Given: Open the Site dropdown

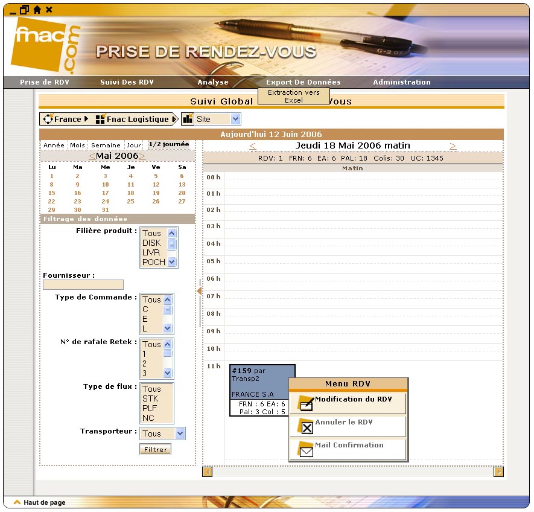Looking at the screenshot, I should pyautogui.click(x=236, y=119).
